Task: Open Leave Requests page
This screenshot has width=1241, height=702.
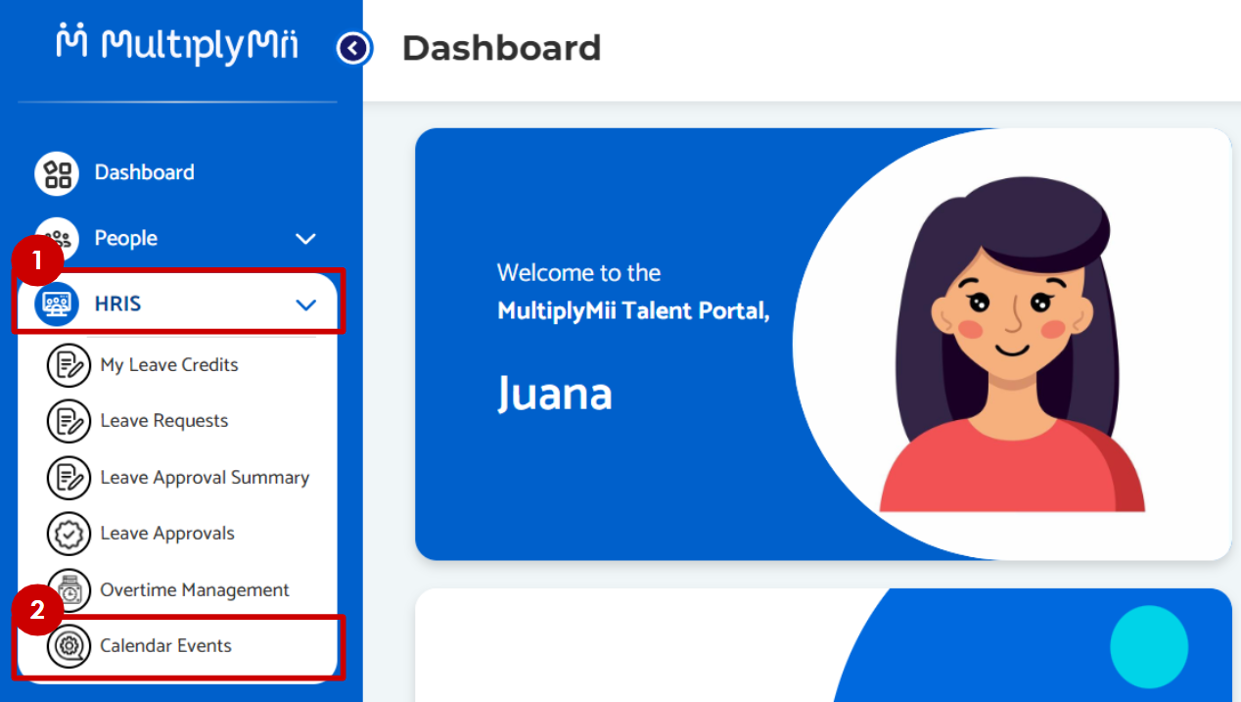Action: (x=164, y=421)
